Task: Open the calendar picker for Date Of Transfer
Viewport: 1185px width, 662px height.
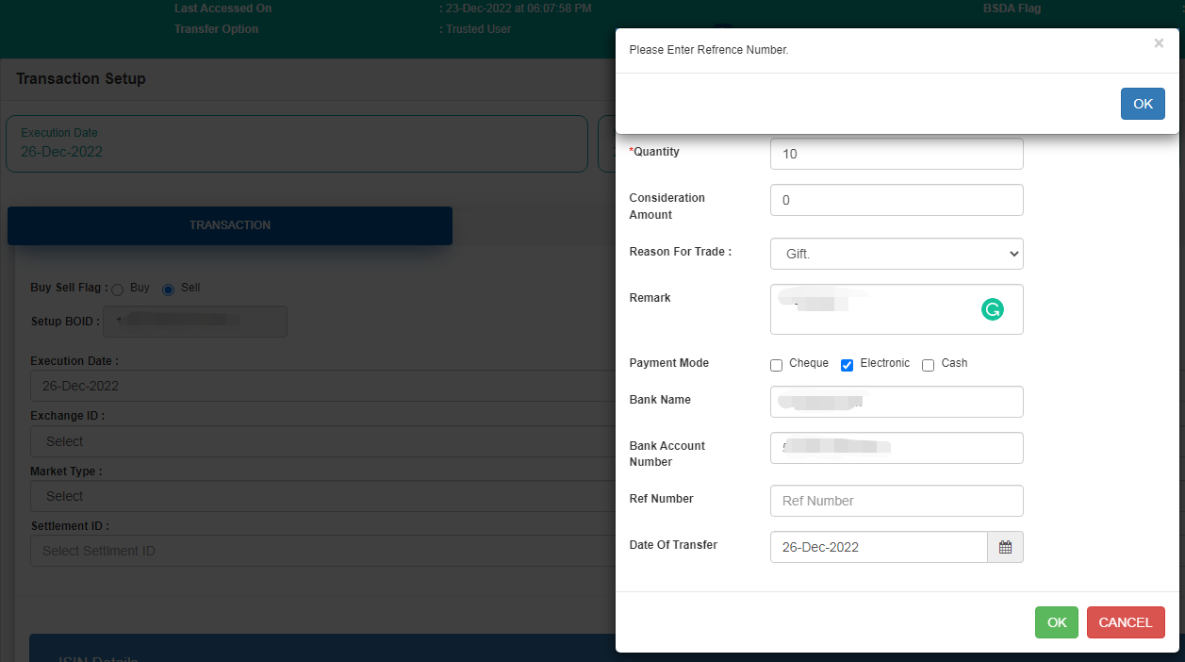Action: (1005, 547)
